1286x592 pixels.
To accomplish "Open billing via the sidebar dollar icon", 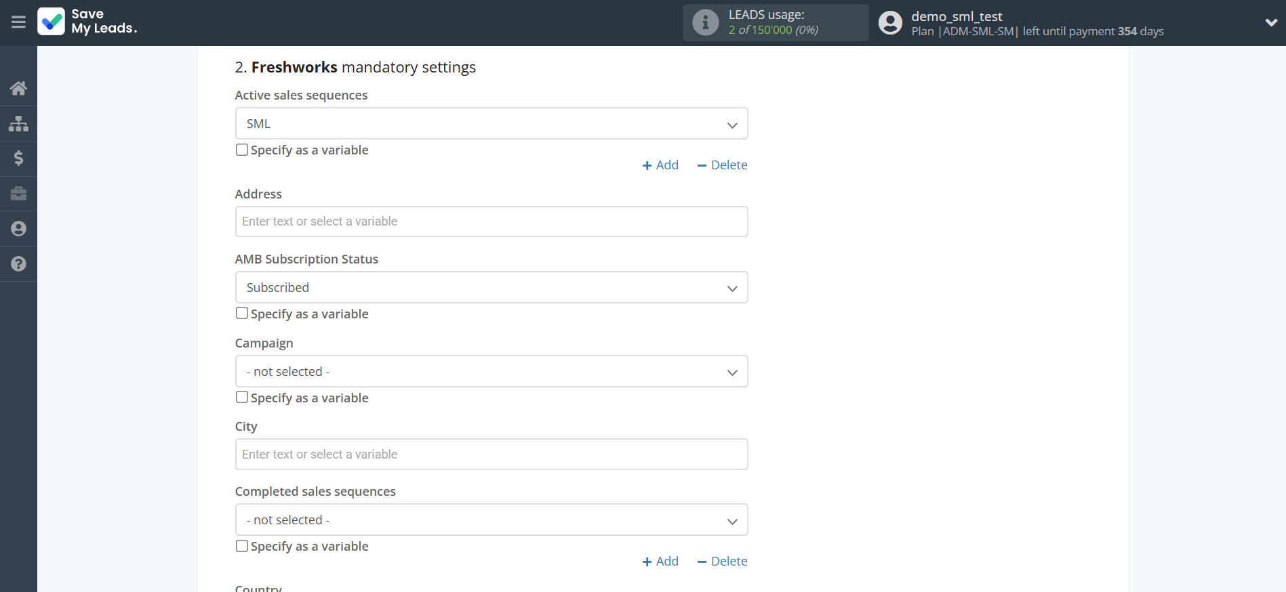I will click(x=18, y=158).
